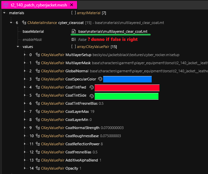Select the CoatRoughnessBase row
Viewport: 208px width, 174px height.
[82, 136]
